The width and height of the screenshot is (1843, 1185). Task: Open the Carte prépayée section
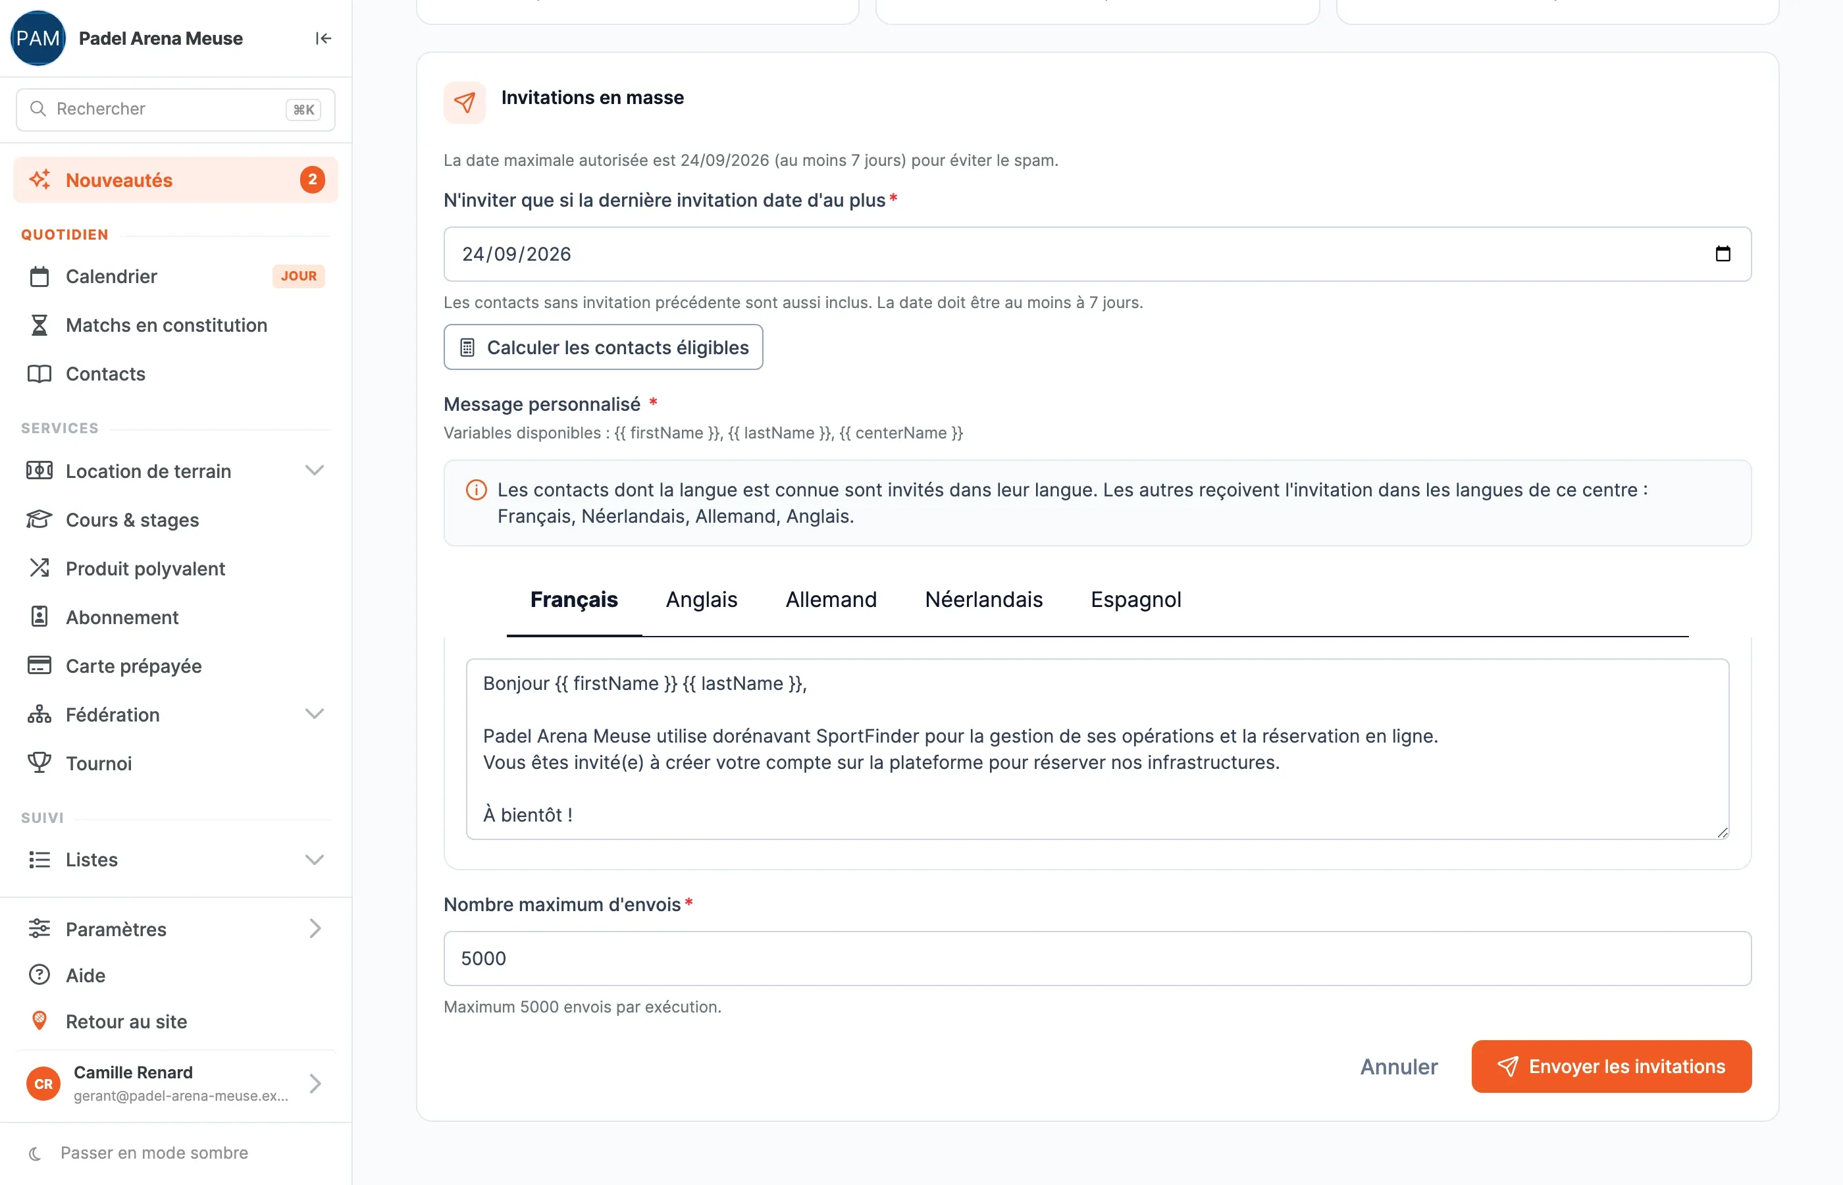pyautogui.click(x=175, y=666)
